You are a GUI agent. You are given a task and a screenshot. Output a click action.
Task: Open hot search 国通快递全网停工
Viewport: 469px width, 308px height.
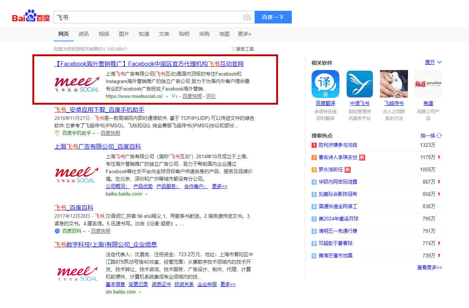point(338,206)
